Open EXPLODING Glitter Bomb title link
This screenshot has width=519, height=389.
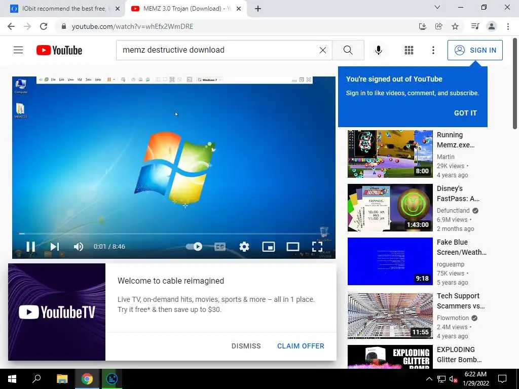[x=459, y=355]
